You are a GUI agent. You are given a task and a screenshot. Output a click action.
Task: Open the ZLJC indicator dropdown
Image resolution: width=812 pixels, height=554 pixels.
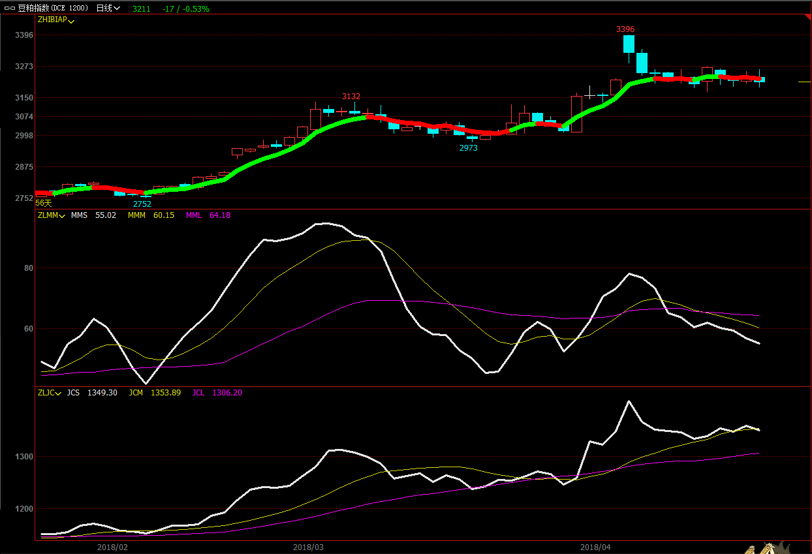50,393
